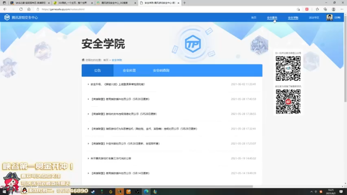Click the TP shield logo in the site header

point(7,17)
